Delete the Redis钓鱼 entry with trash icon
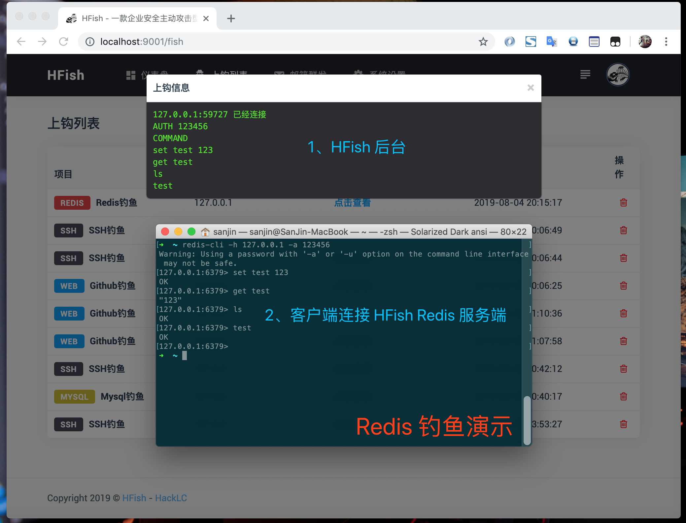686x523 pixels. [623, 202]
